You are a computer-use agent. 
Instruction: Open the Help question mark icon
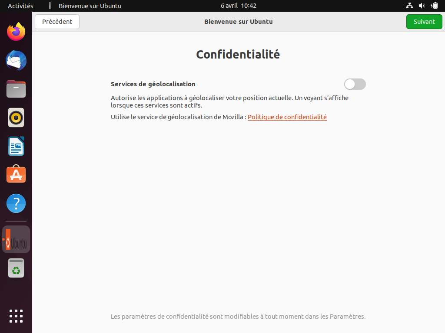[x=16, y=203]
